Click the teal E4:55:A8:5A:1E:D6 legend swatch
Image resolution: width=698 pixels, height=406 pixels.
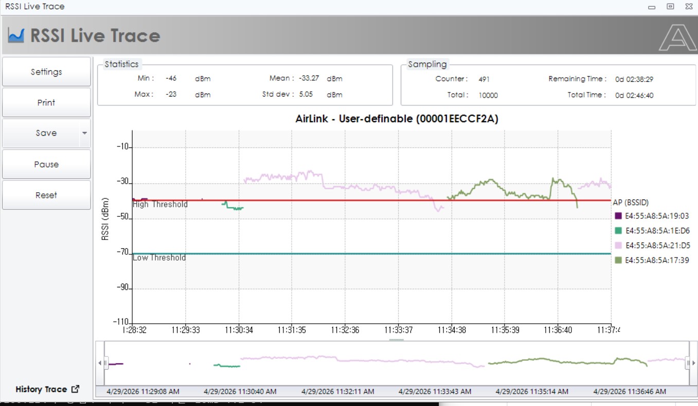point(618,231)
